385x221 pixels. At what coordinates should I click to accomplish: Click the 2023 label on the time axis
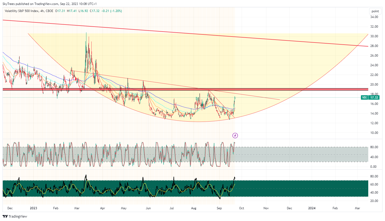click(x=34, y=208)
